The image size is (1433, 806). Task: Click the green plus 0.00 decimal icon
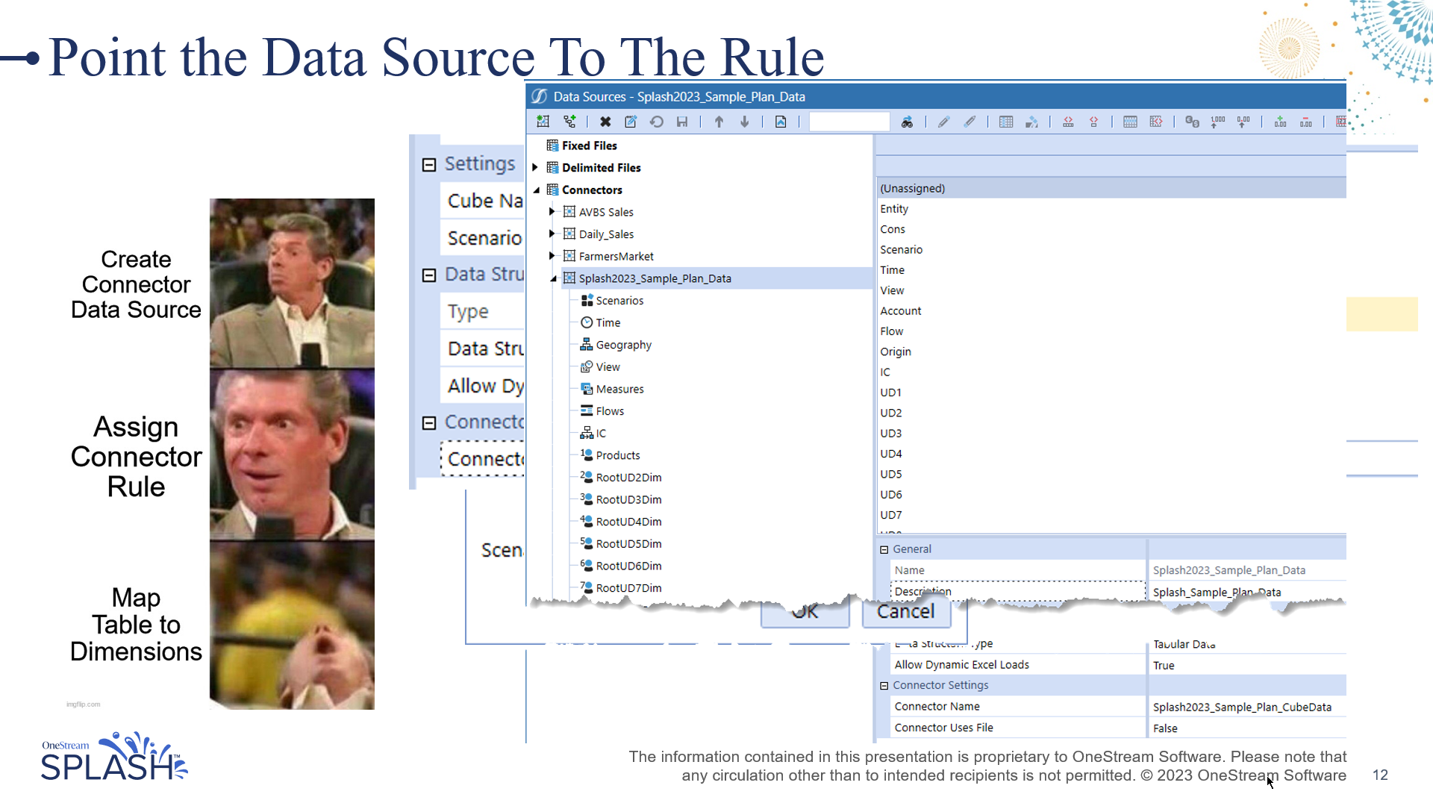click(1280, 122)
